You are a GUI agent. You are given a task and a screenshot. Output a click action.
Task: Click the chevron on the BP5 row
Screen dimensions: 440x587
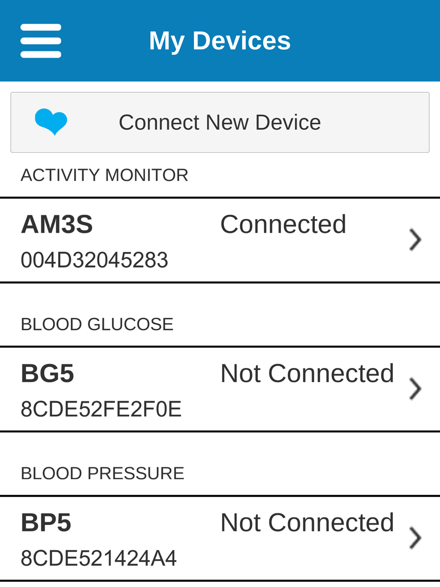click(415, 538)
